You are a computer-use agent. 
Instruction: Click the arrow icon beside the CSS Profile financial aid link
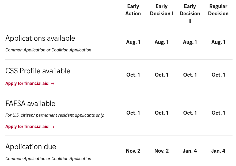53,84
